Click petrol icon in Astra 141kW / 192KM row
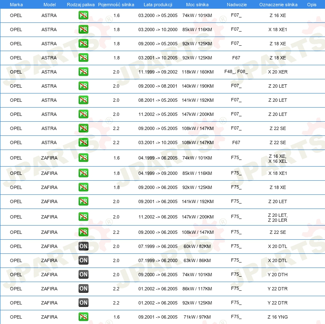 tap(83, 100)
